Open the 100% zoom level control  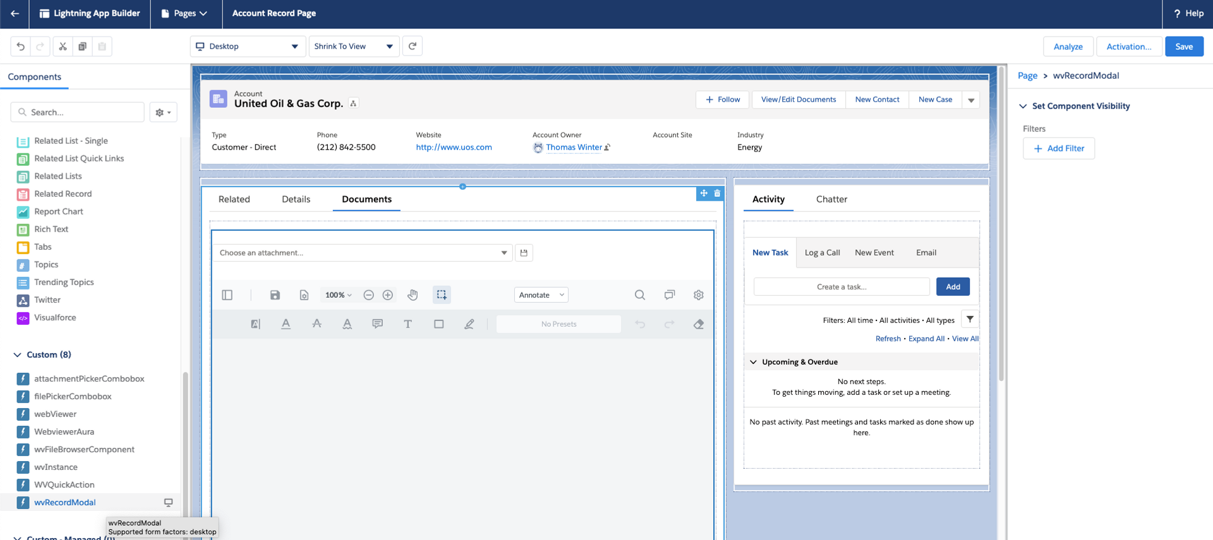pyautogui.click(x=338, y=295)
